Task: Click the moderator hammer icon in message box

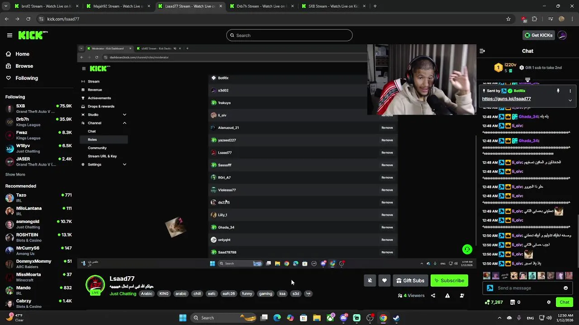Action: coord(490,288)
